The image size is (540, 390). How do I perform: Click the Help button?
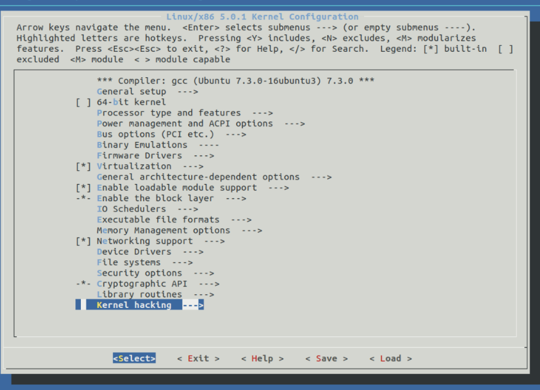262,359
